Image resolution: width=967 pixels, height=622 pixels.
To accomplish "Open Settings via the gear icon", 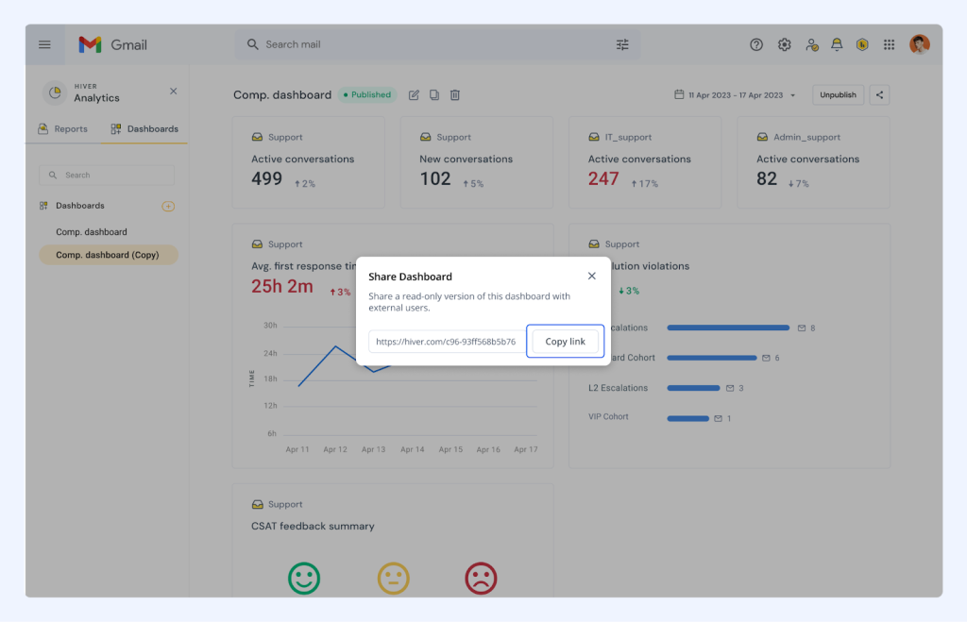I will click(784, 44).
